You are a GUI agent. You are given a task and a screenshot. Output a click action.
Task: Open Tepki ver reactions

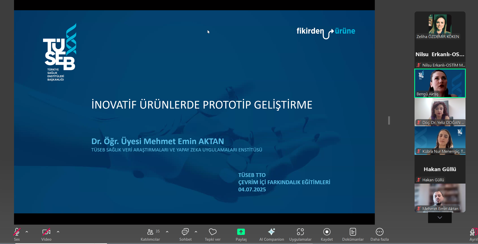[x=213, y=234]
